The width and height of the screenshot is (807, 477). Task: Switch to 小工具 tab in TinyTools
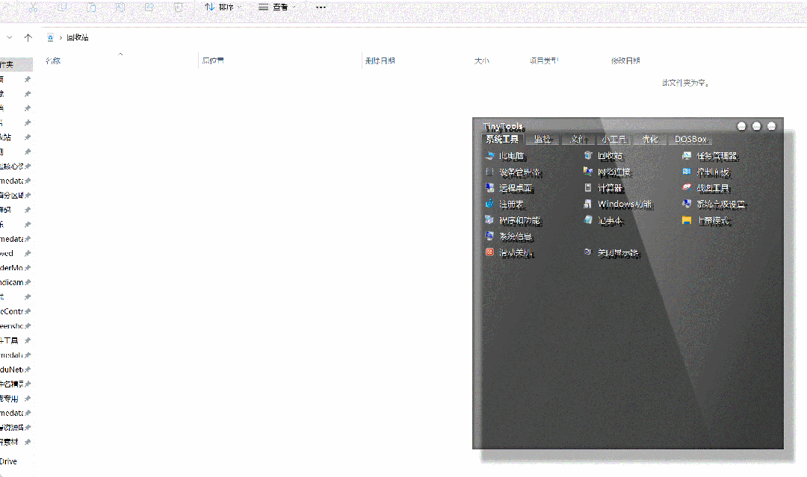(614, 140)
